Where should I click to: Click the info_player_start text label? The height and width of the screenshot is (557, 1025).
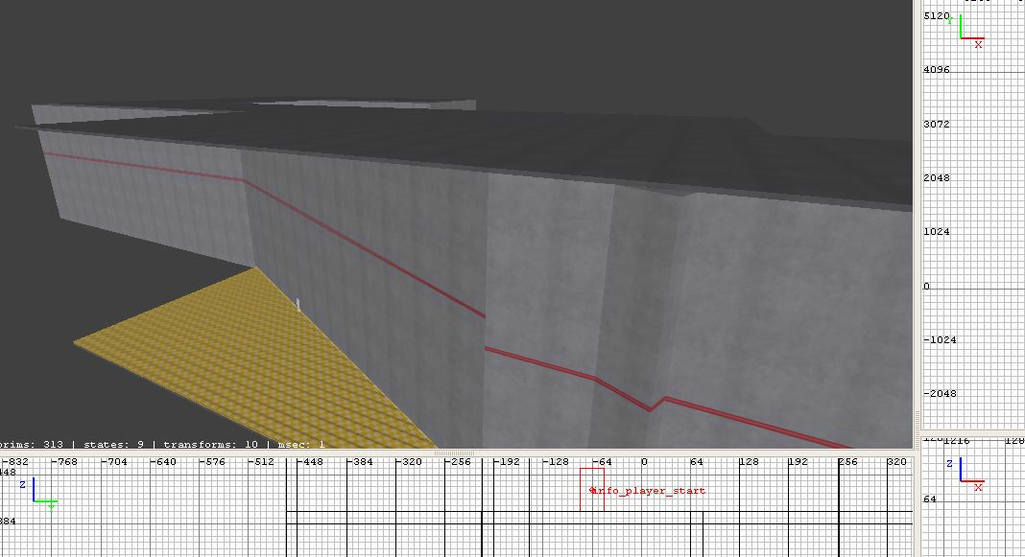650,491
